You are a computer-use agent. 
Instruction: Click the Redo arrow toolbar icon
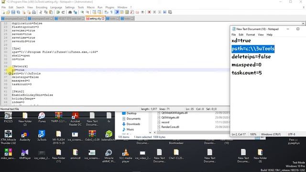63,12
